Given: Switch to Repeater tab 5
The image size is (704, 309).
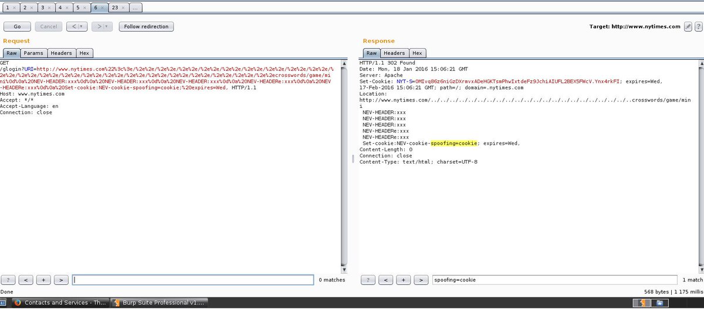Looking at the screenshot, I should [77, 8].
